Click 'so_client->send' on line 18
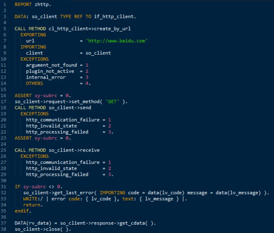274x233 pixels. click(70, 107)
